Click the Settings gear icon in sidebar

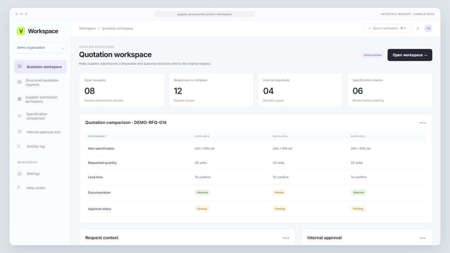click(20, 174)
